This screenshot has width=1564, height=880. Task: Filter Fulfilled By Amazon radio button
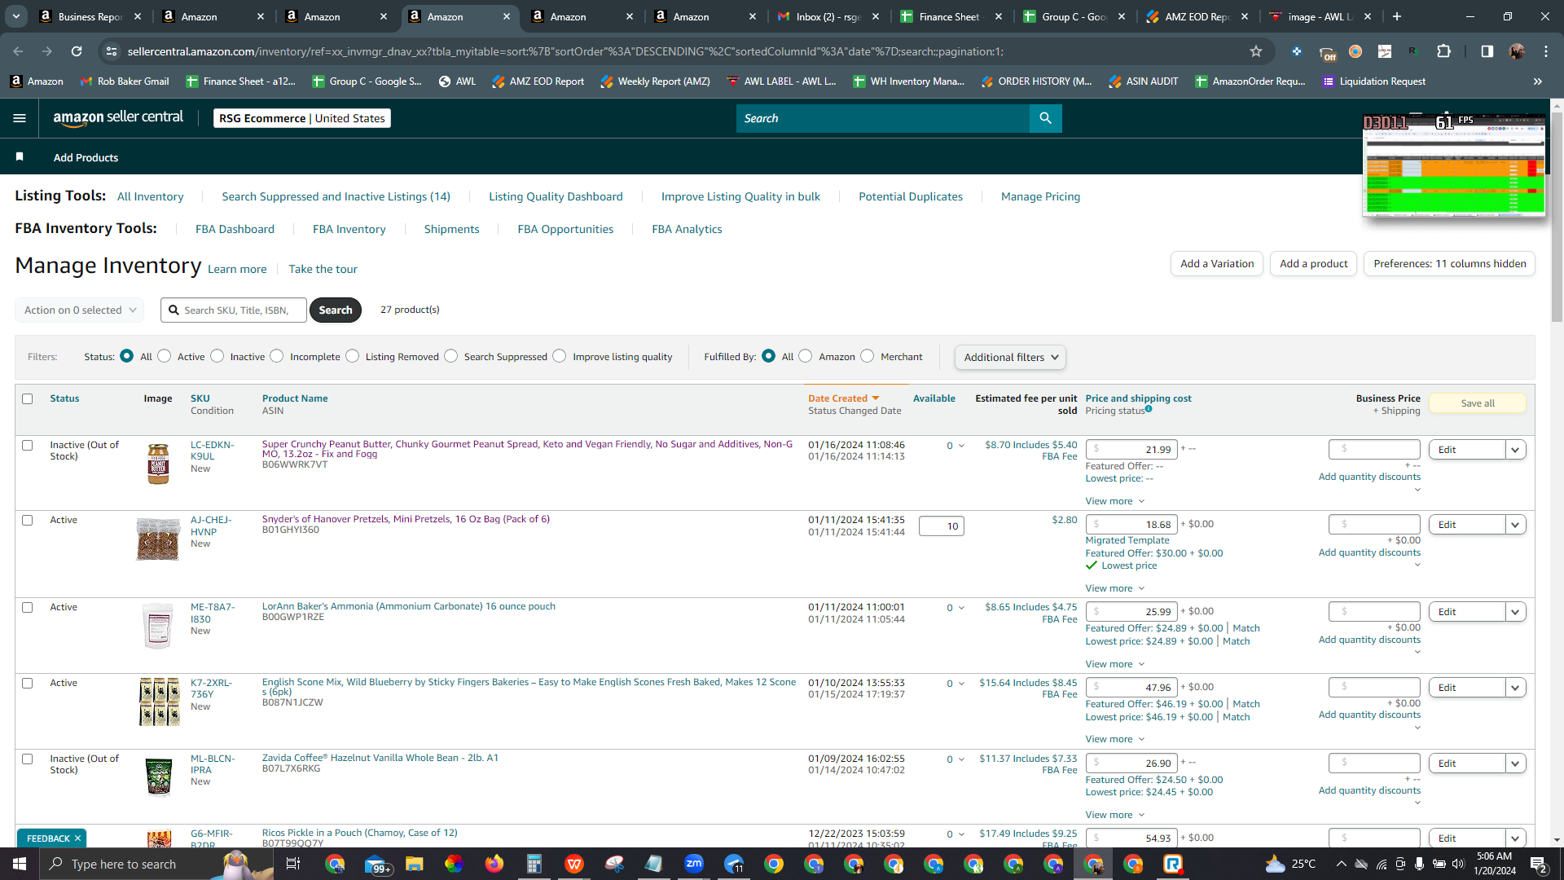point(806,356)
